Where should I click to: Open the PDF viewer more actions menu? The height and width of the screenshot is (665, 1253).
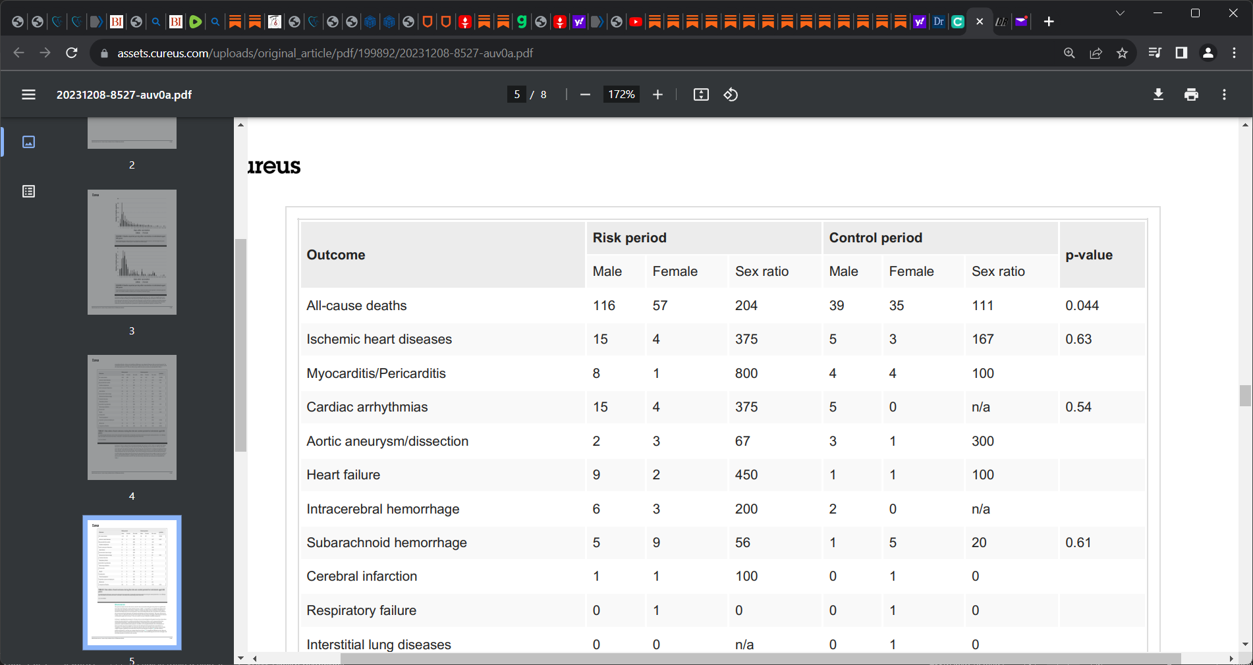(x=1224, y=95)
